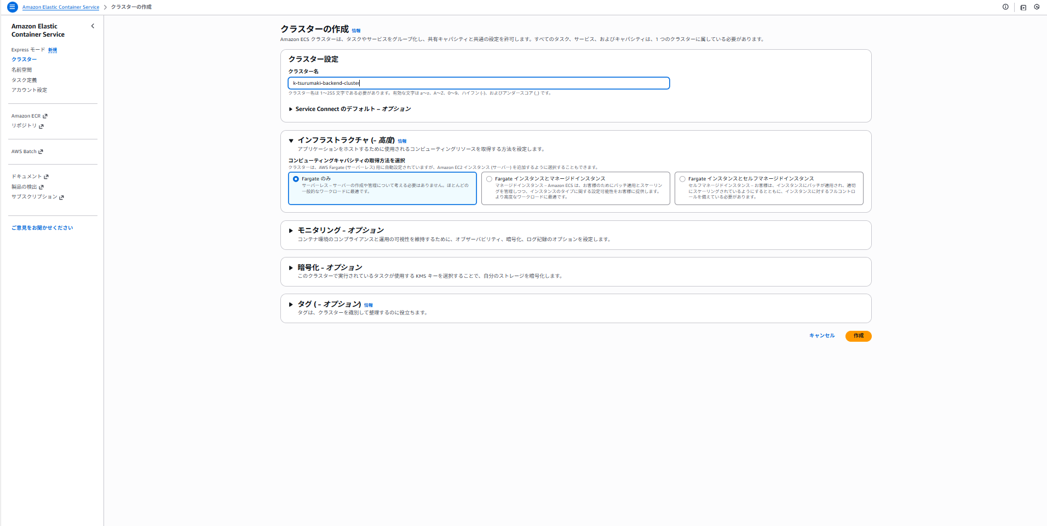Click the キャンセル button

pos(822,336)
